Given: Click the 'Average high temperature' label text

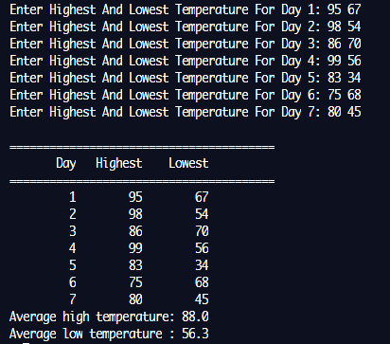Looking at the screenshot, I should (x=92, y=317).
